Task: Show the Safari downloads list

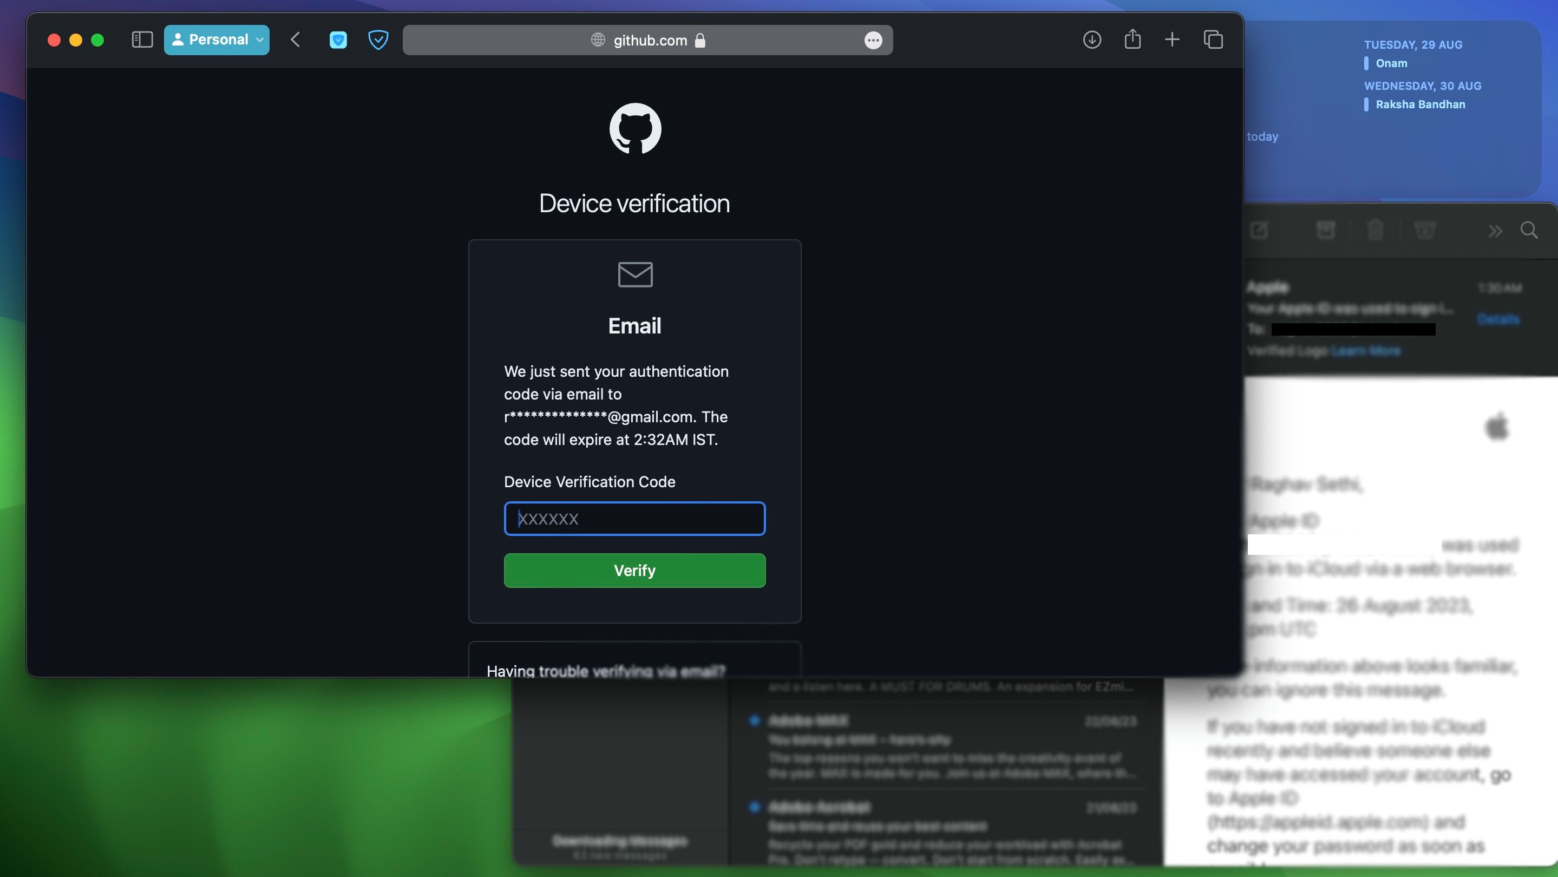Action: (1092, 40)
